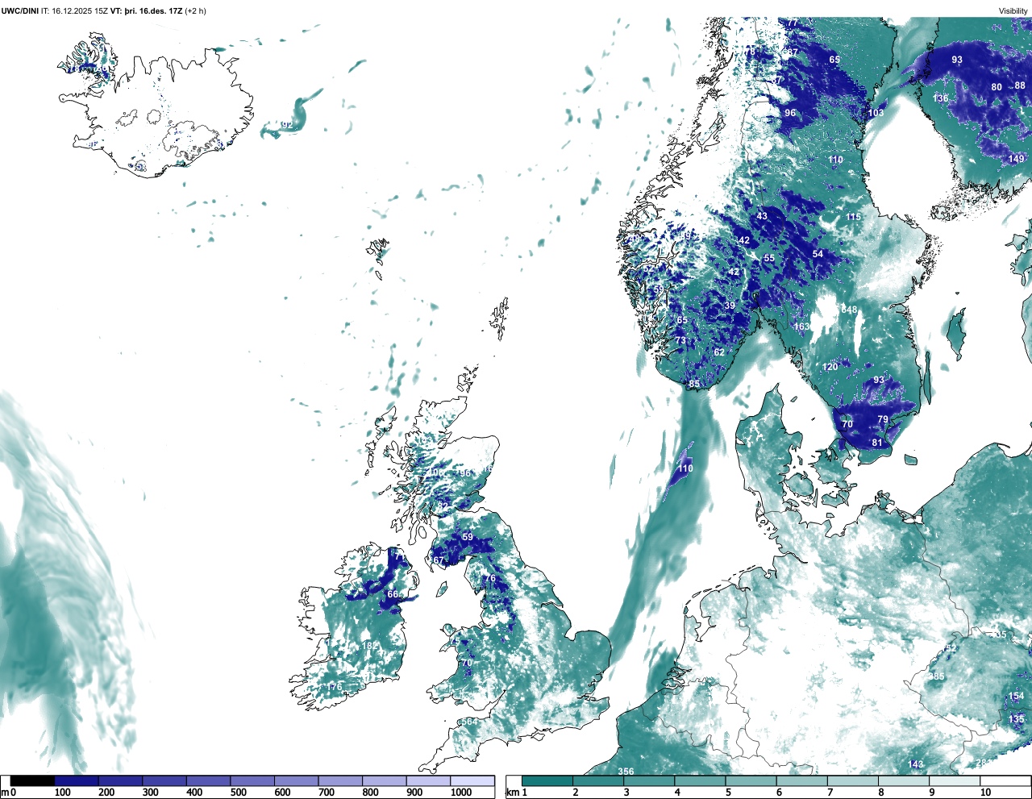
Task: Click the '79' value in southern Sweden
Action: (x=883, y=419)
